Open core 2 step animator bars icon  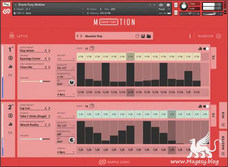coord(10,124)
